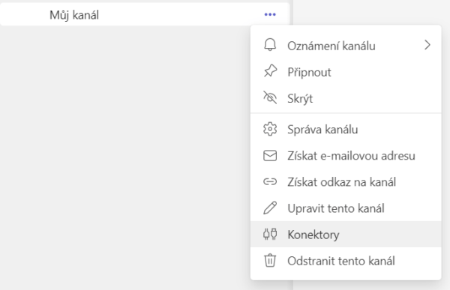Image resolution: width=450 pixels, height=290 pixels.
Task: Click the trash bin icon
Action: (270, 261)
